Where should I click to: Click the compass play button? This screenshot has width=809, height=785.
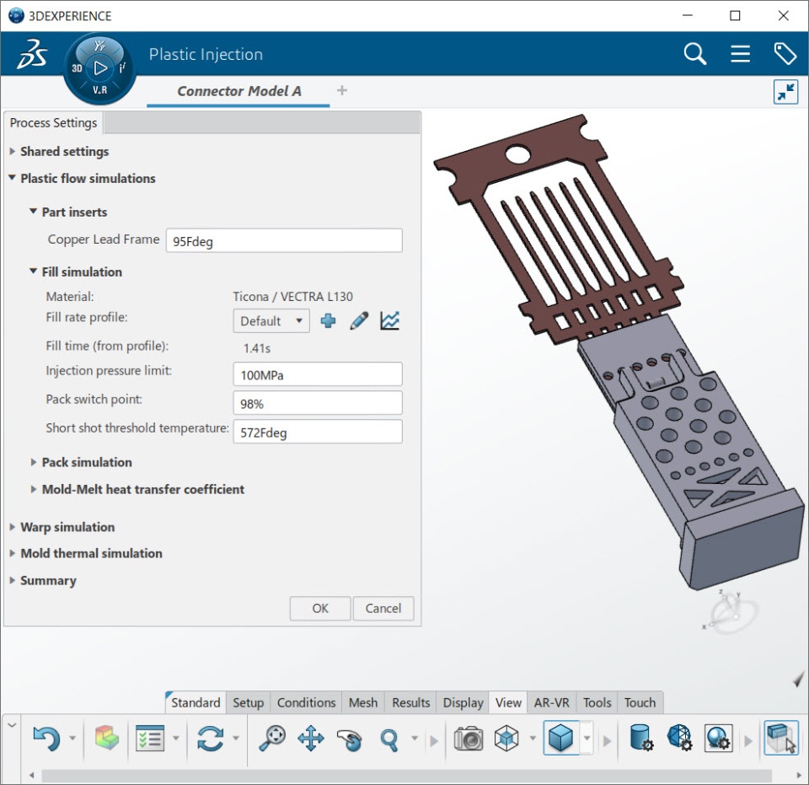tap(100, 67)
